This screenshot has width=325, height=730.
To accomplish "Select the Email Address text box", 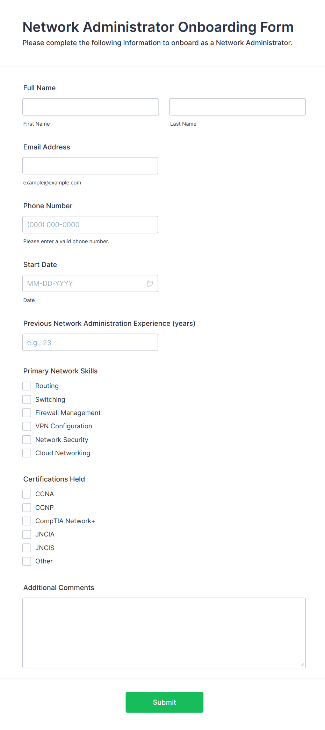I will (x=90, y=166).
